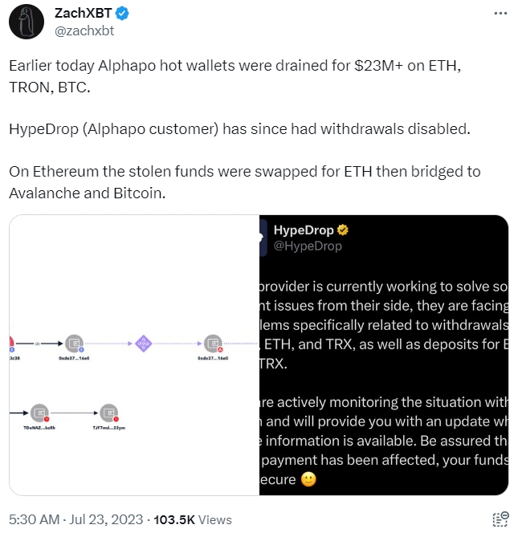Viewport: 518px width, 533px height.
Task: Click the blue verified badge beside ZachXBT
Action: [122, 14]
